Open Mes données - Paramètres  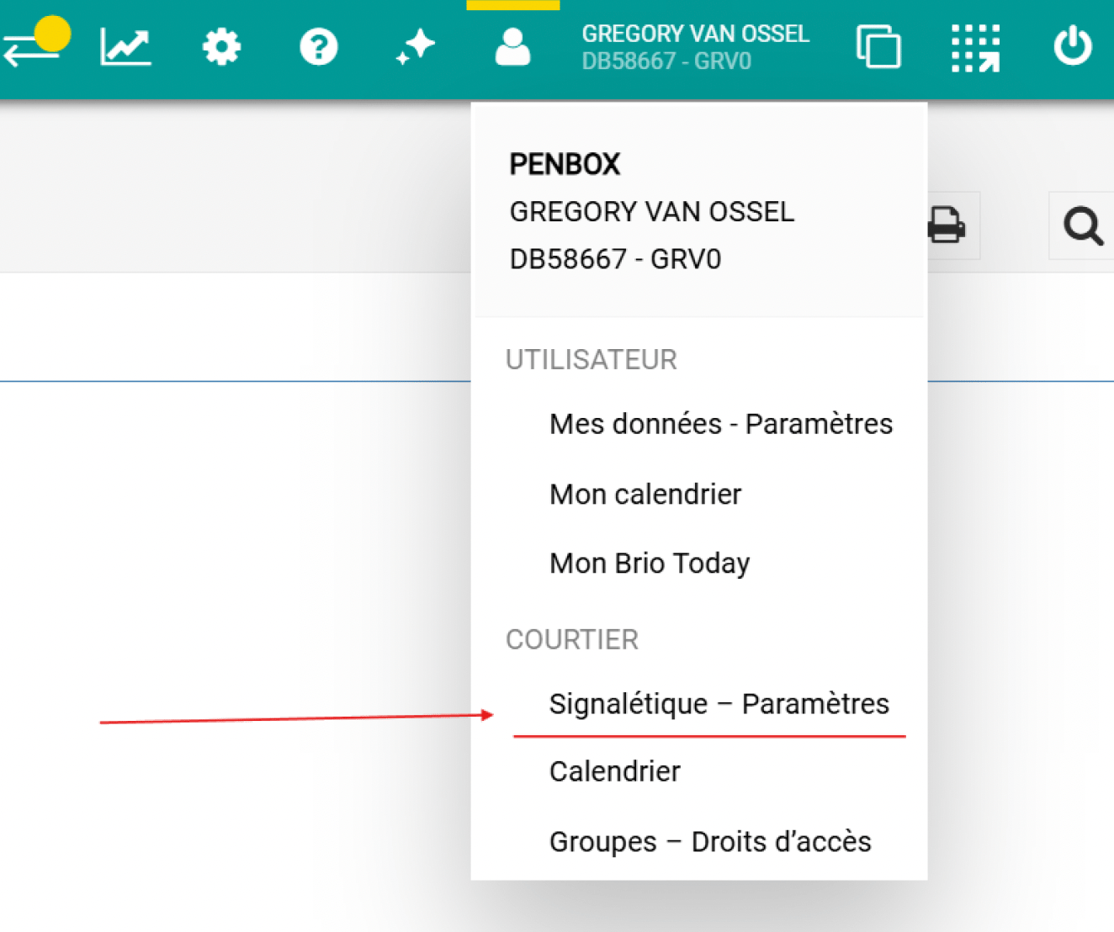[721, 424]
